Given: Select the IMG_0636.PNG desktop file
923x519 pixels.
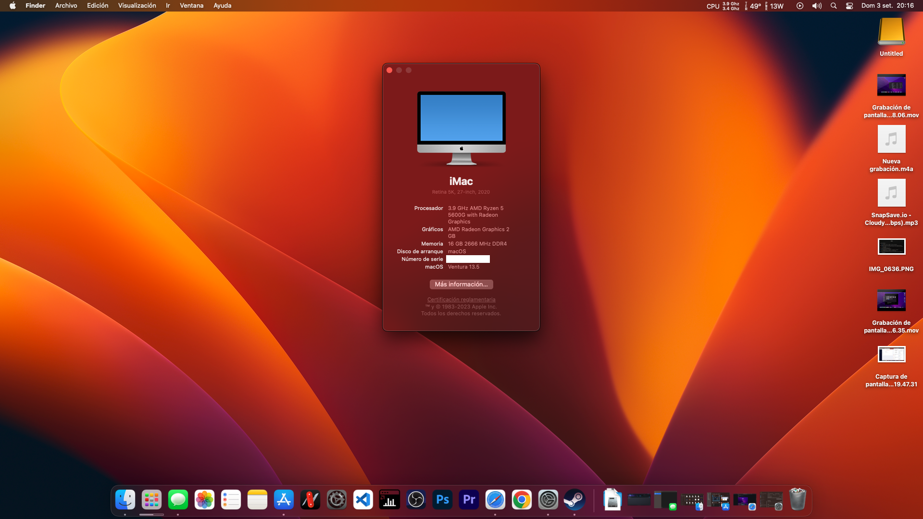Looking at the screenshot, I should click(891, 254).
